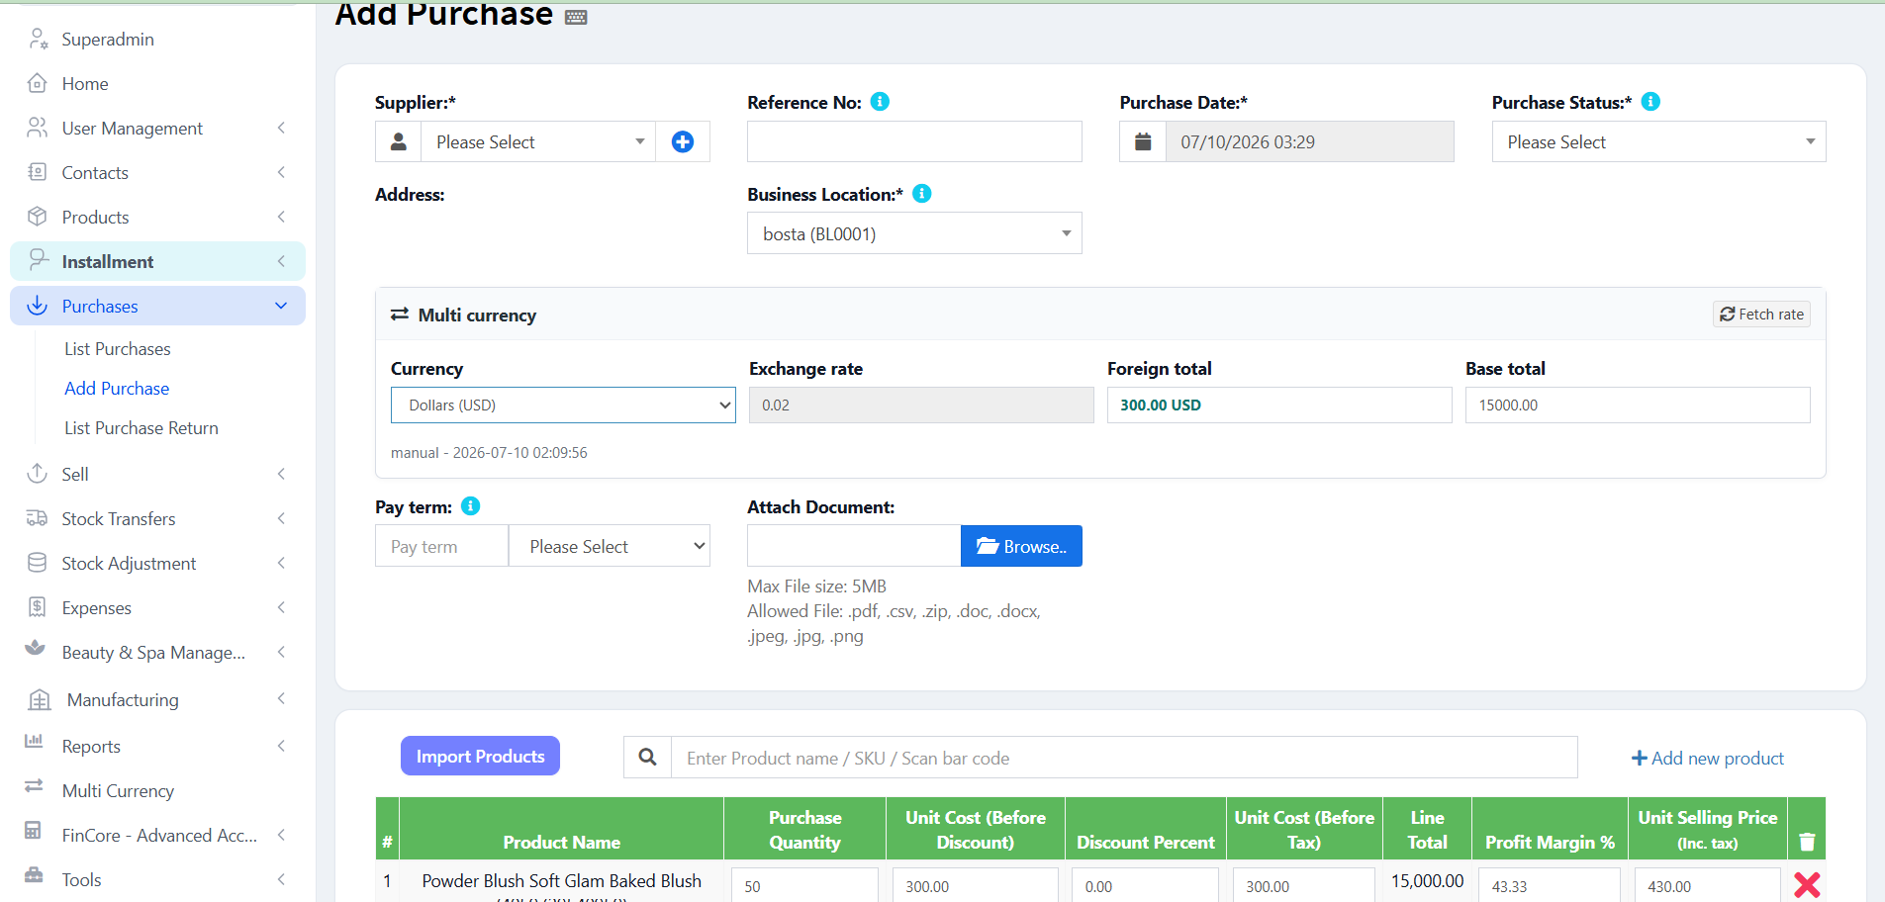Click the Tools briefcase icon
1885x902 pixels.
[x=35, y=875]
